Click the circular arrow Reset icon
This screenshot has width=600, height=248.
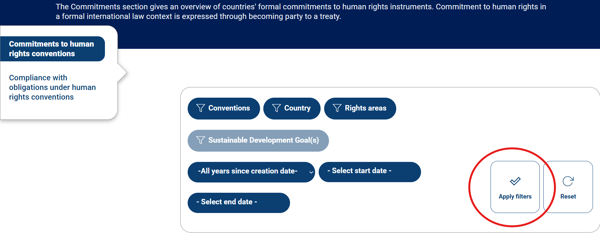pos(568,181)
